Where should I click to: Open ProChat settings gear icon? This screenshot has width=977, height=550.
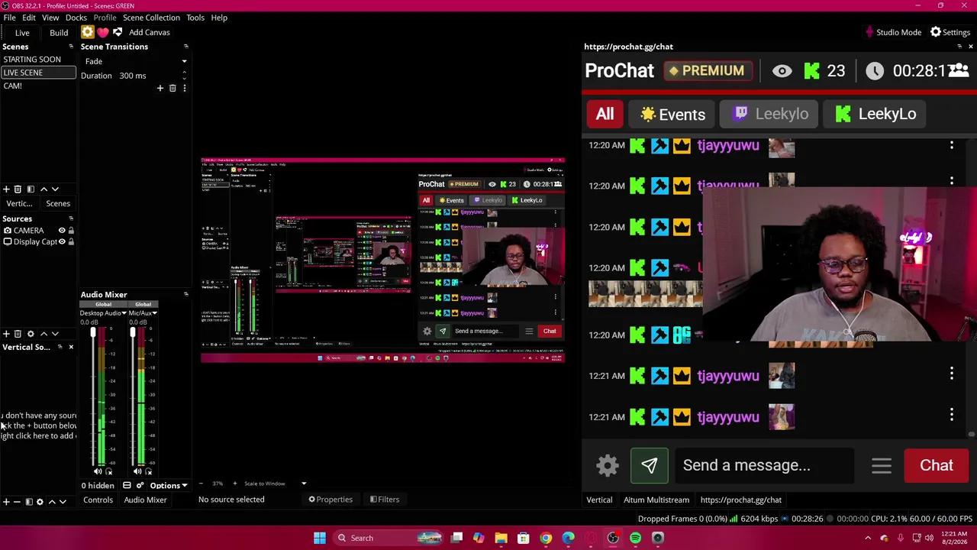[x=608, y=465]
